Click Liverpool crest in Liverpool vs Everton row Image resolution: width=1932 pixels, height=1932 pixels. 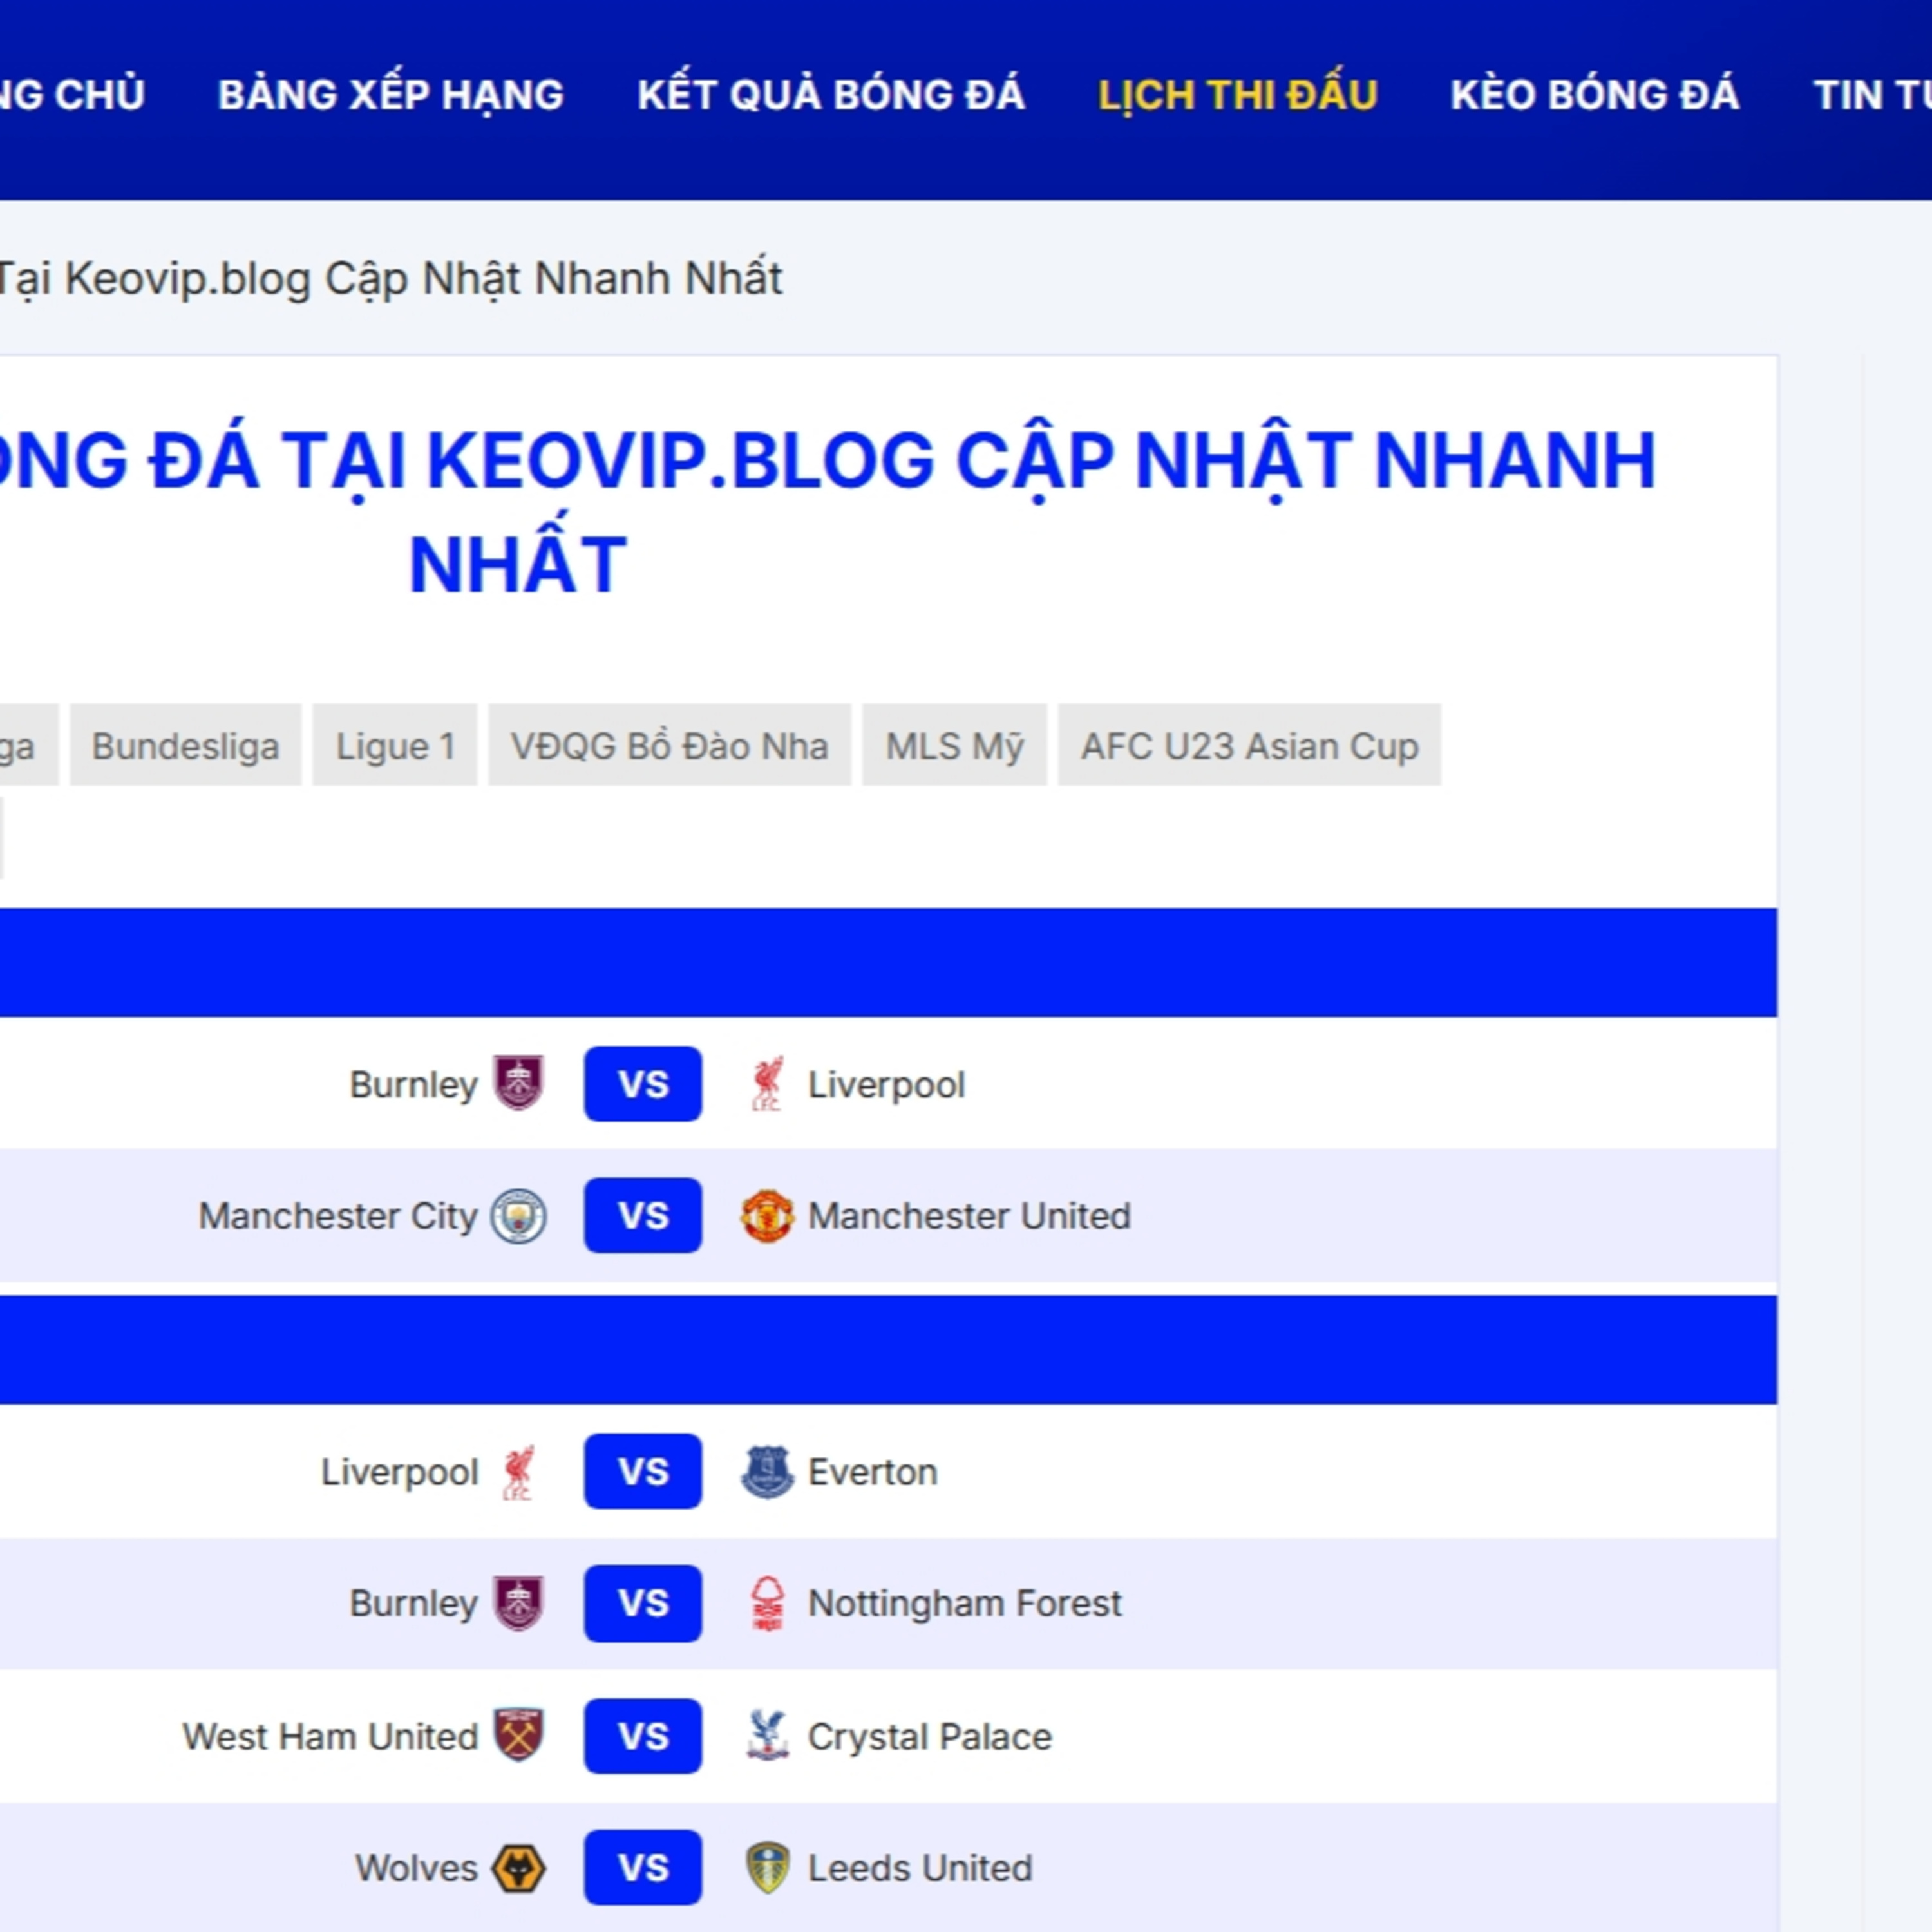518,1471
